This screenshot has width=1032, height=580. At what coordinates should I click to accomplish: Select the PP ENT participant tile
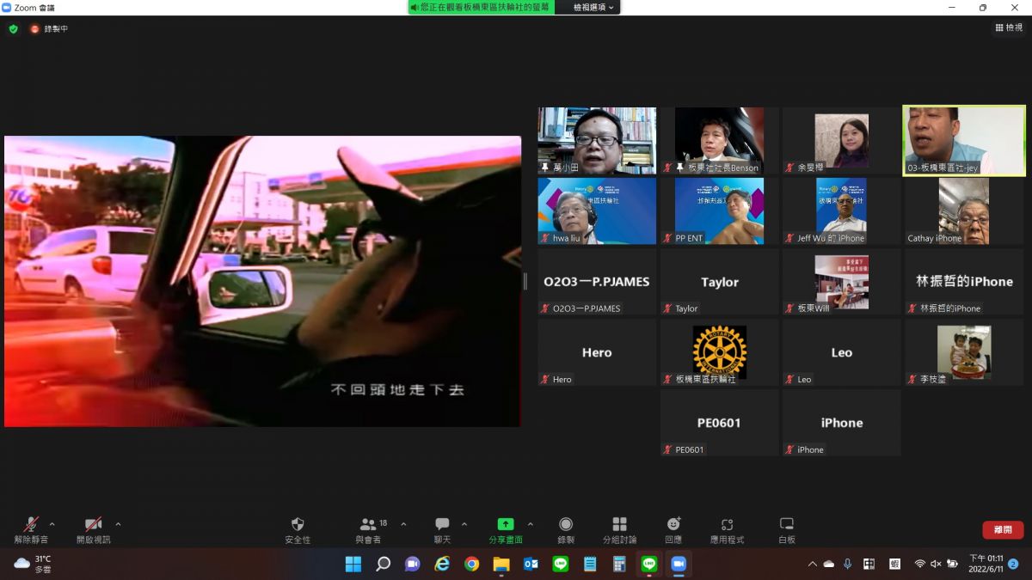pos(720,211)
